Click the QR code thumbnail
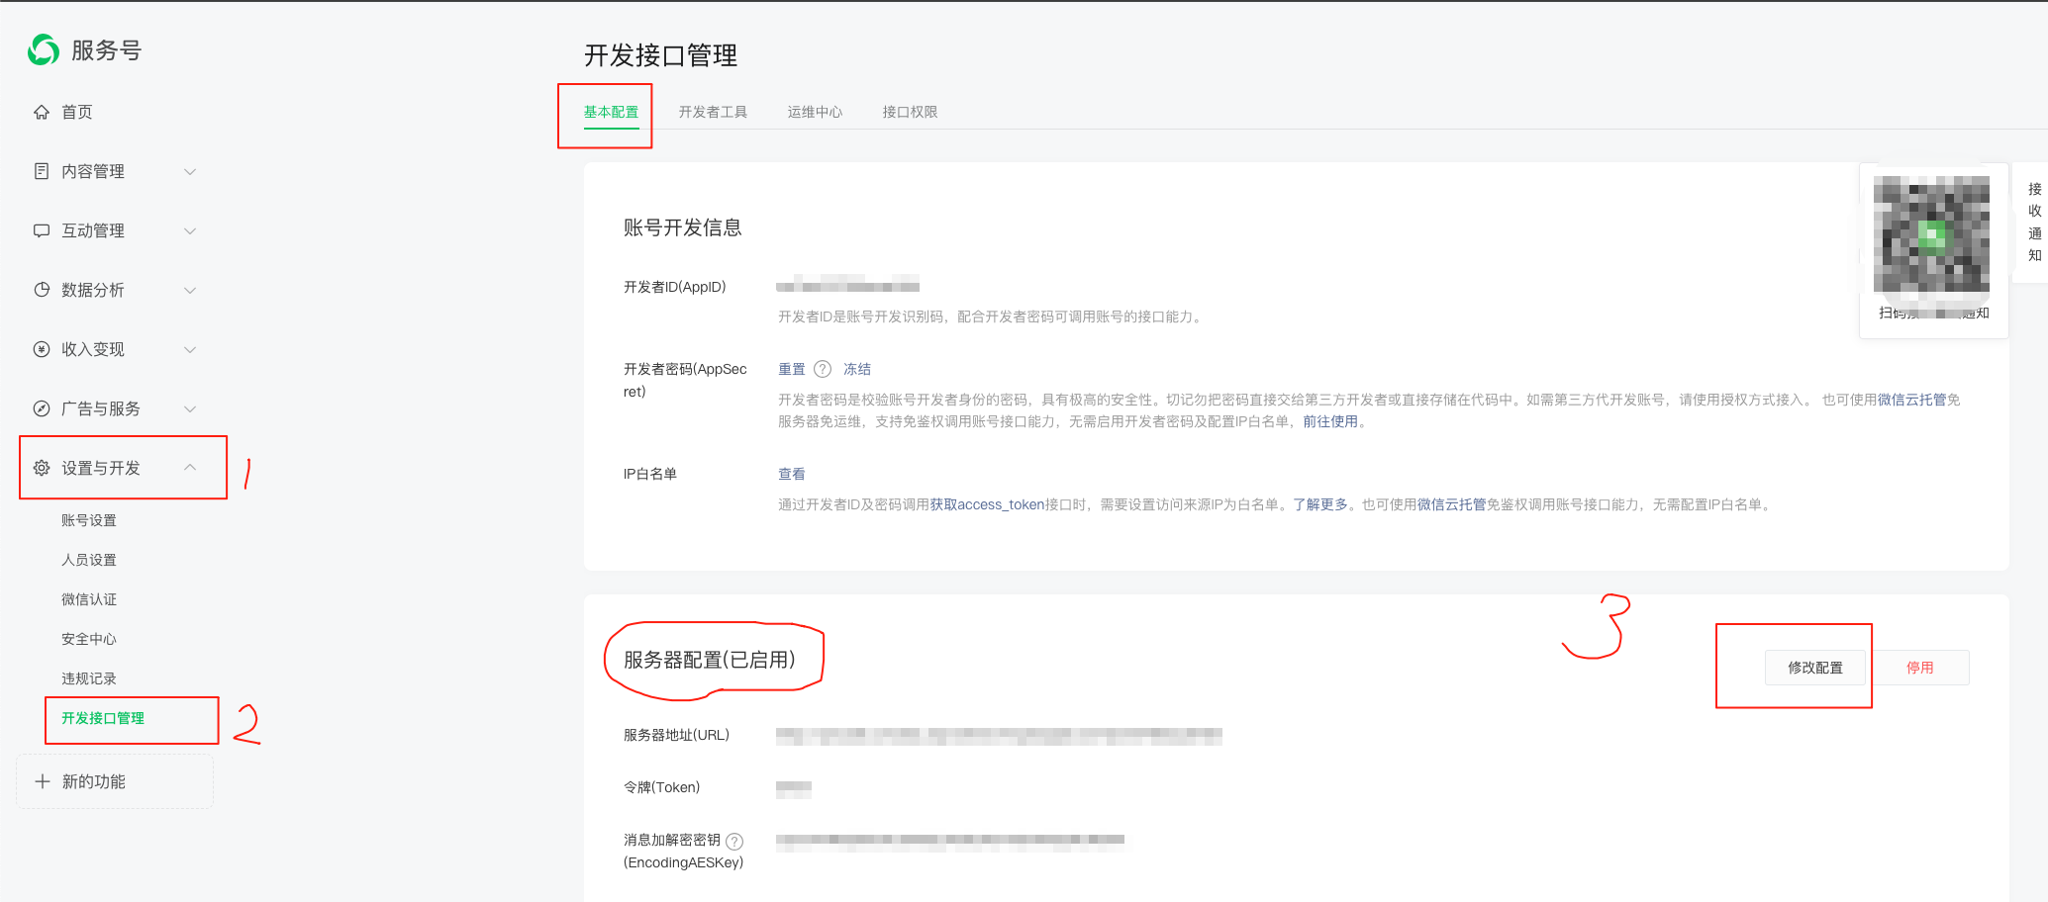The height and width of the screenshot is (902, 2048). 1931,235
